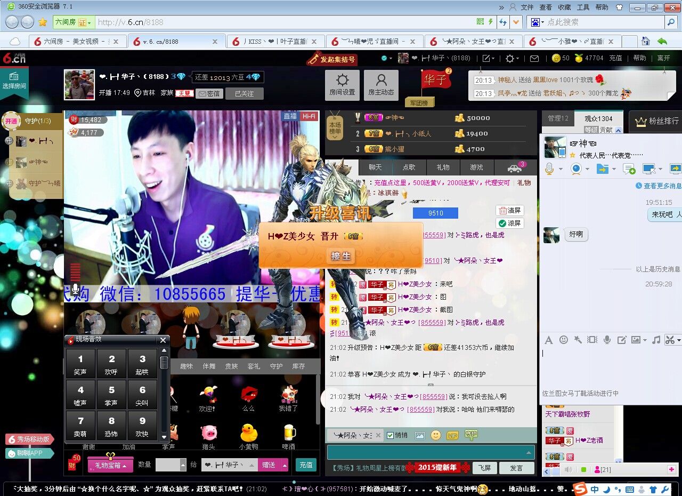Click the favorites star in browser address bar
682x496 pixels.
click(x=43, y=22)
